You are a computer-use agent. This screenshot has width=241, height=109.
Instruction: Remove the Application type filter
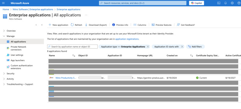[148, 47]
